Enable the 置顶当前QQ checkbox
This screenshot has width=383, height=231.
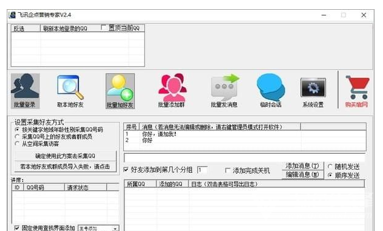(104, 28)
